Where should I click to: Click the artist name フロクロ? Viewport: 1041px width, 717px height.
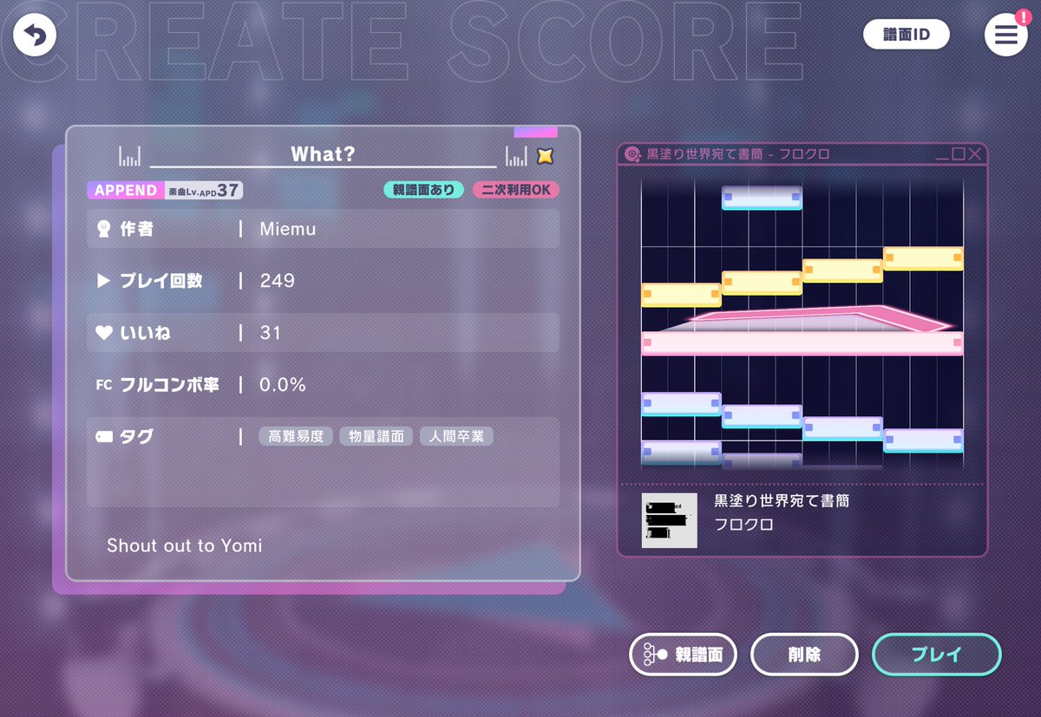click(x=743, y=525)
